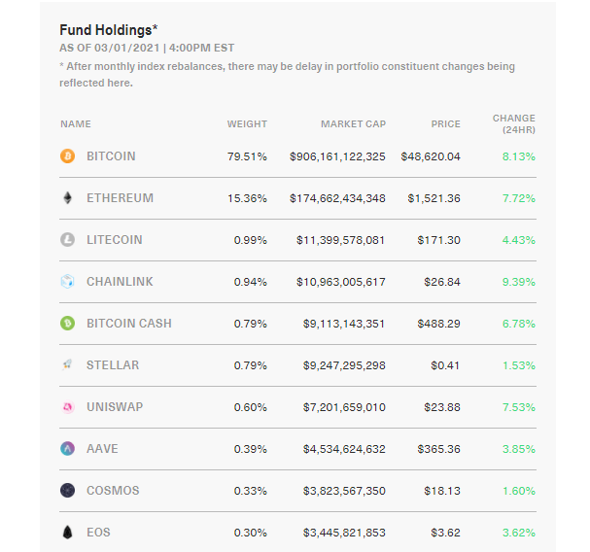Click the UNISWAP name label
The height and width of the screenshot is (552, 590).
point(115,407)
